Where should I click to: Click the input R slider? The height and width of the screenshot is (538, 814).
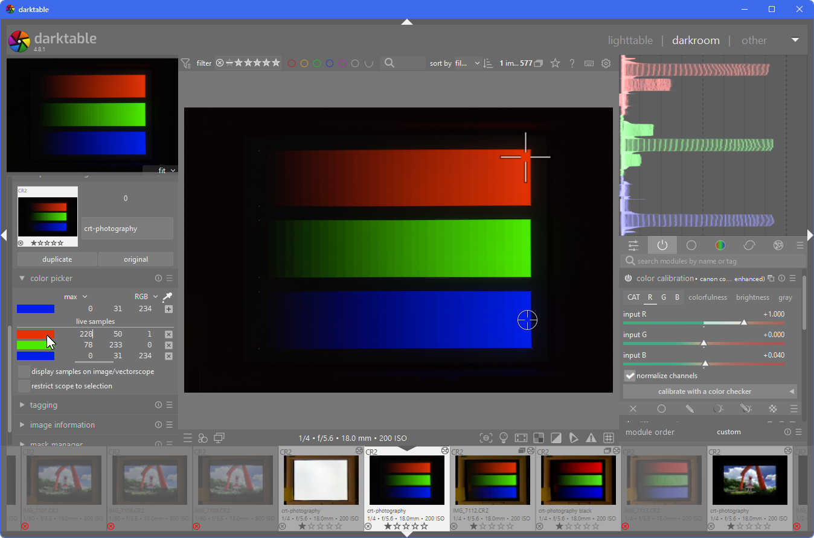[703, 323]
